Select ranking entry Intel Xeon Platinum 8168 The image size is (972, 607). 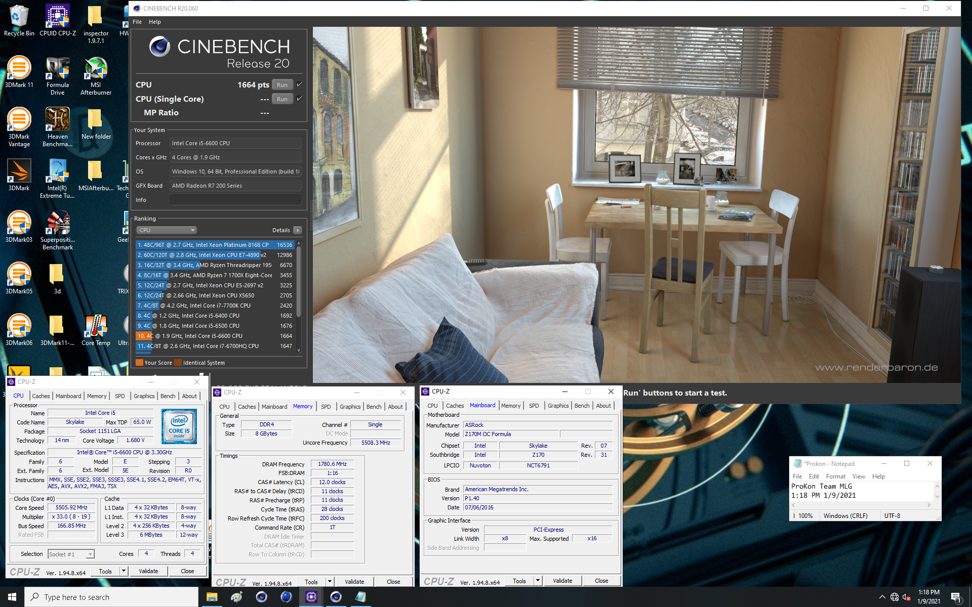(x=215, y=245)
